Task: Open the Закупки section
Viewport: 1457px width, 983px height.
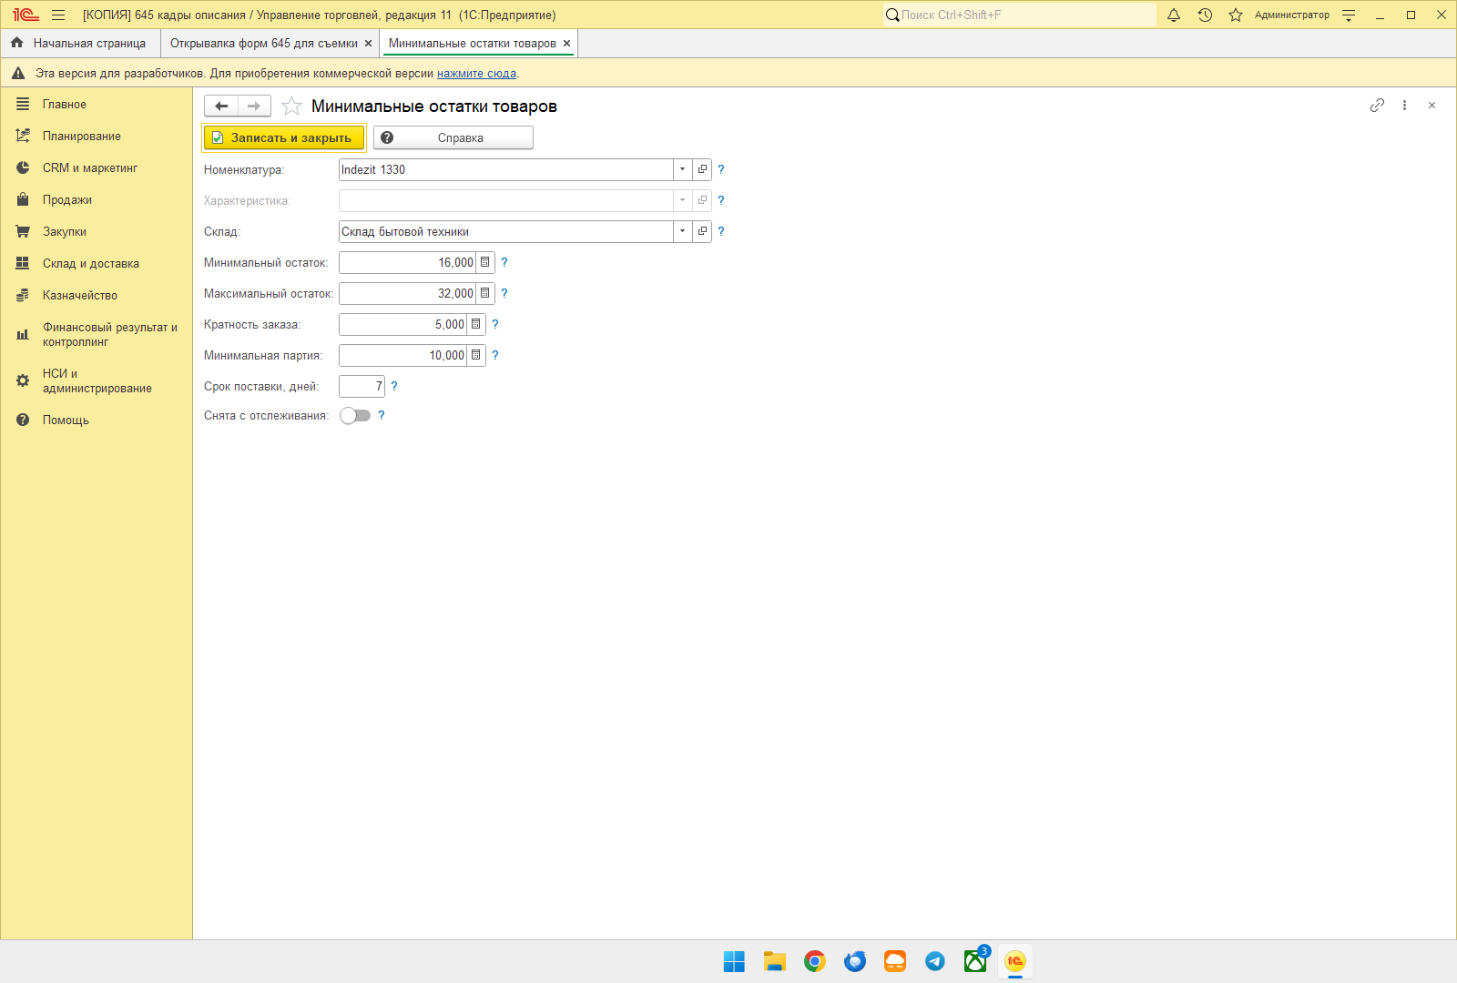Action: [x=65, y=231]
